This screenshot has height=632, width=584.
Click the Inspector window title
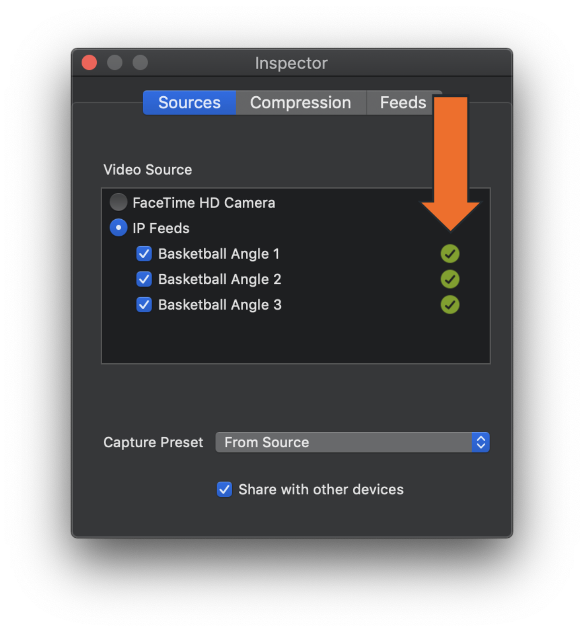point(291,63)
